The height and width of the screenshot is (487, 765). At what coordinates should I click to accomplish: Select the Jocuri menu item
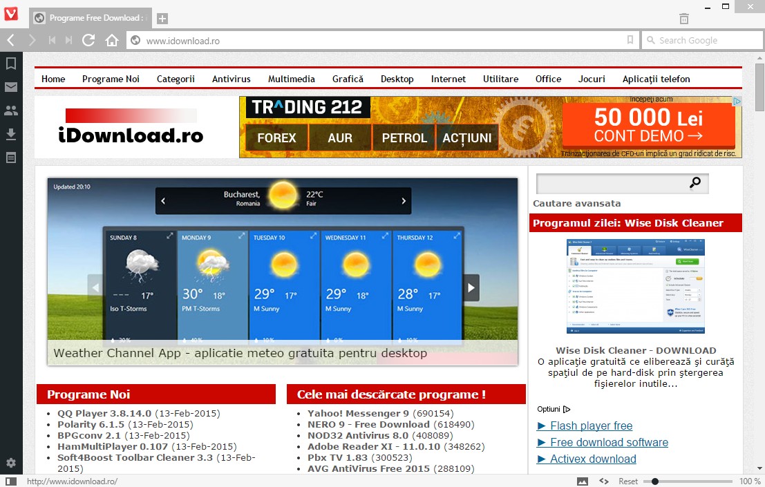coord(592,79)
